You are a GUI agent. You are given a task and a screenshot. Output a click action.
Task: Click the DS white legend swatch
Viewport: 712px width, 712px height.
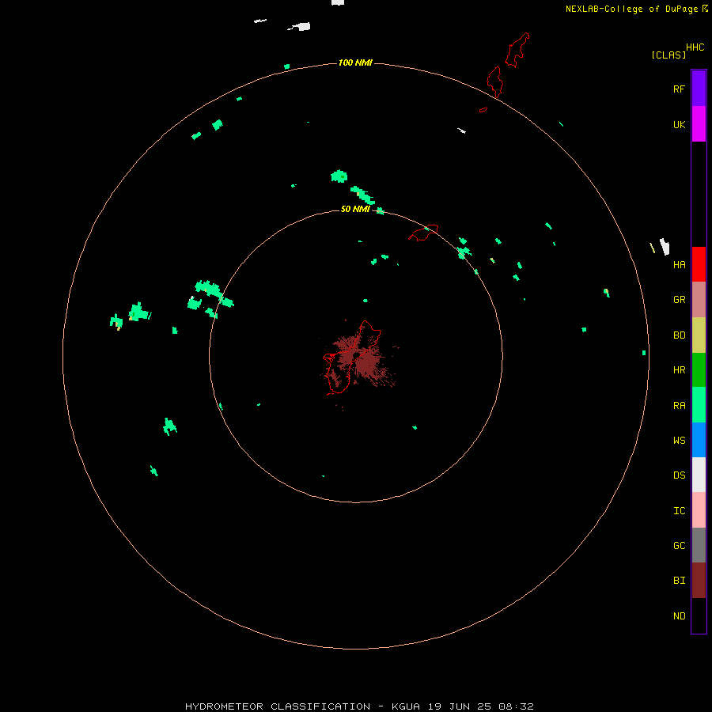(699, 475)
